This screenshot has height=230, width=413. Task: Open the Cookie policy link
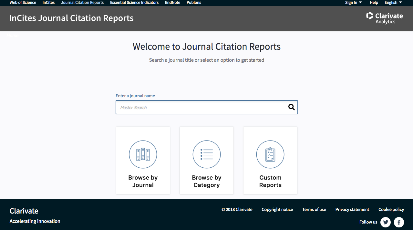(391, 209)
